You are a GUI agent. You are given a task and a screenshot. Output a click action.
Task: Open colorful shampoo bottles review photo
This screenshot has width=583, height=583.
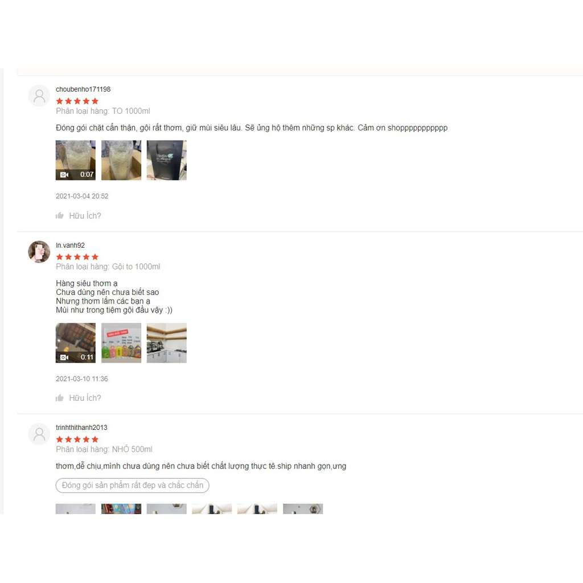click(x=121, y=343)
